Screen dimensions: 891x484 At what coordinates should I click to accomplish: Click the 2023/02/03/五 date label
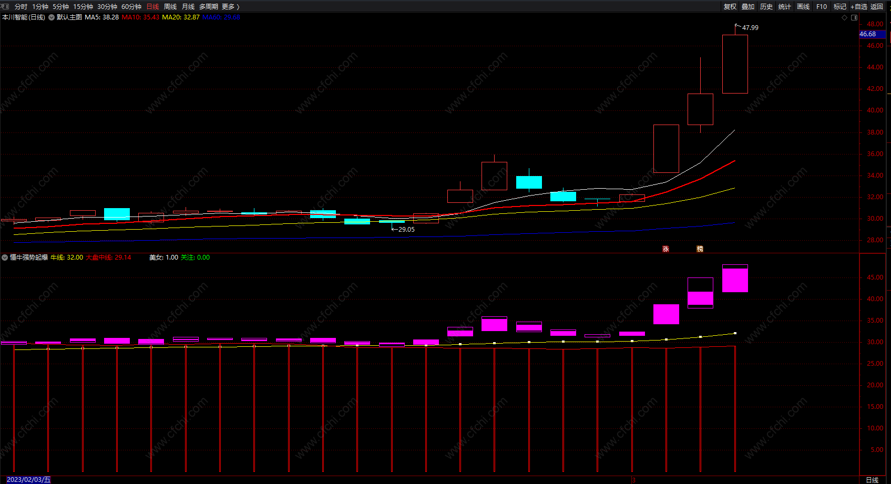point(28,480)
